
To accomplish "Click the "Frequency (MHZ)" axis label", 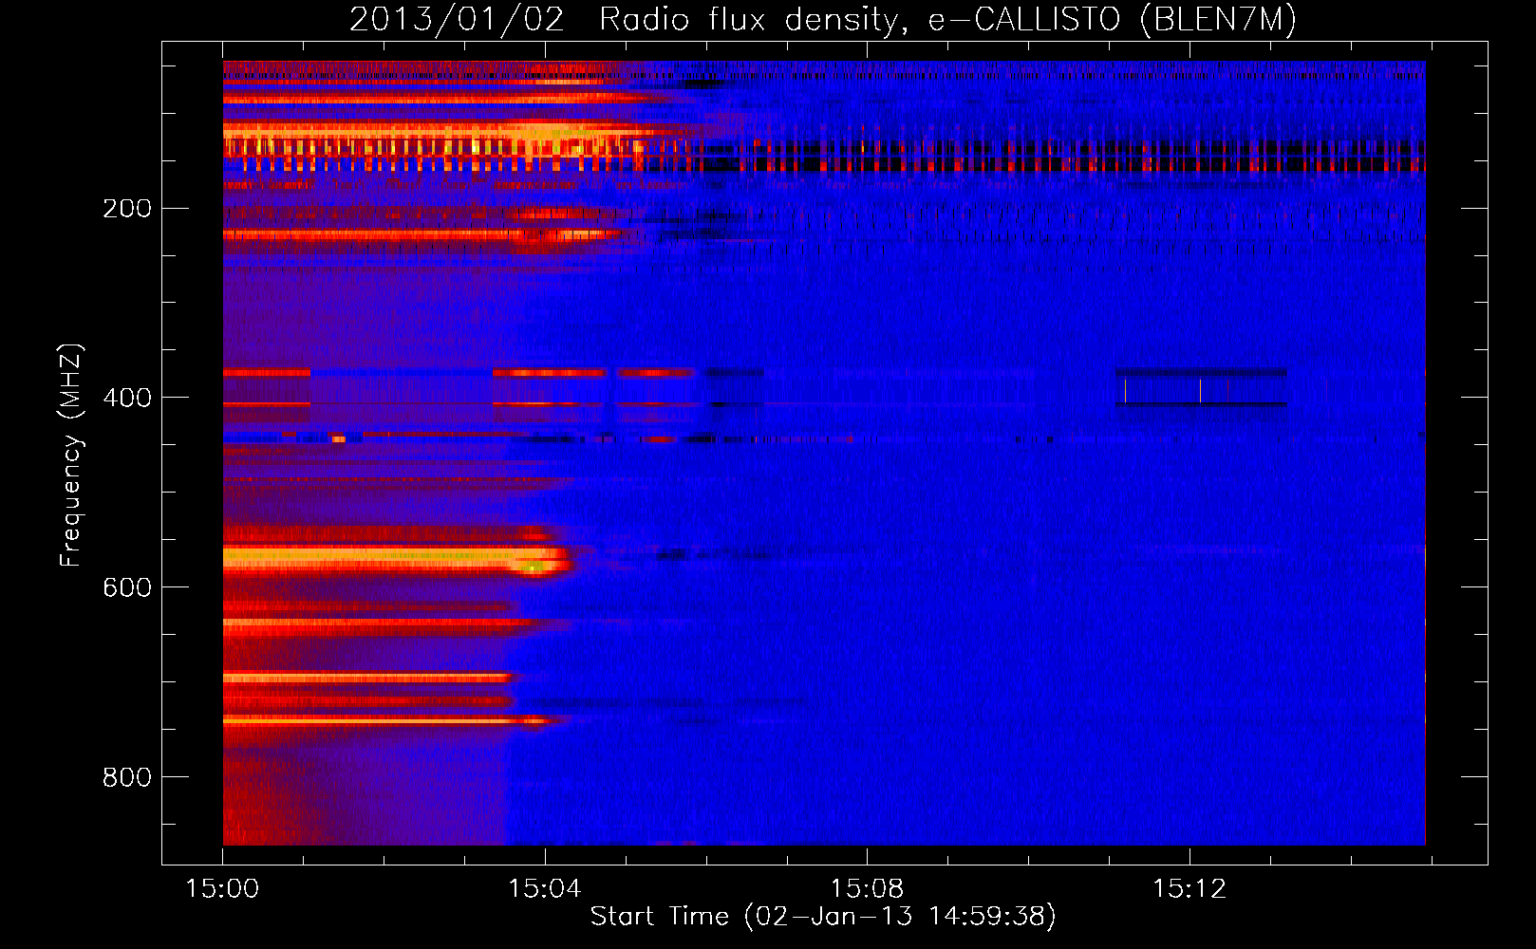I will pyautogui.click(x=71, y=456).
